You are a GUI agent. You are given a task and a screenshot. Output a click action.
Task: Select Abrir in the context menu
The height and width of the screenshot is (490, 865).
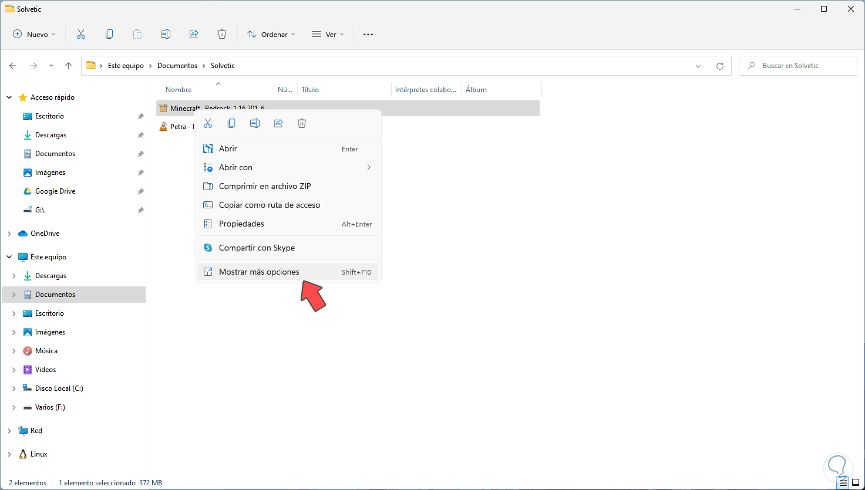click(x=288, y=148)
